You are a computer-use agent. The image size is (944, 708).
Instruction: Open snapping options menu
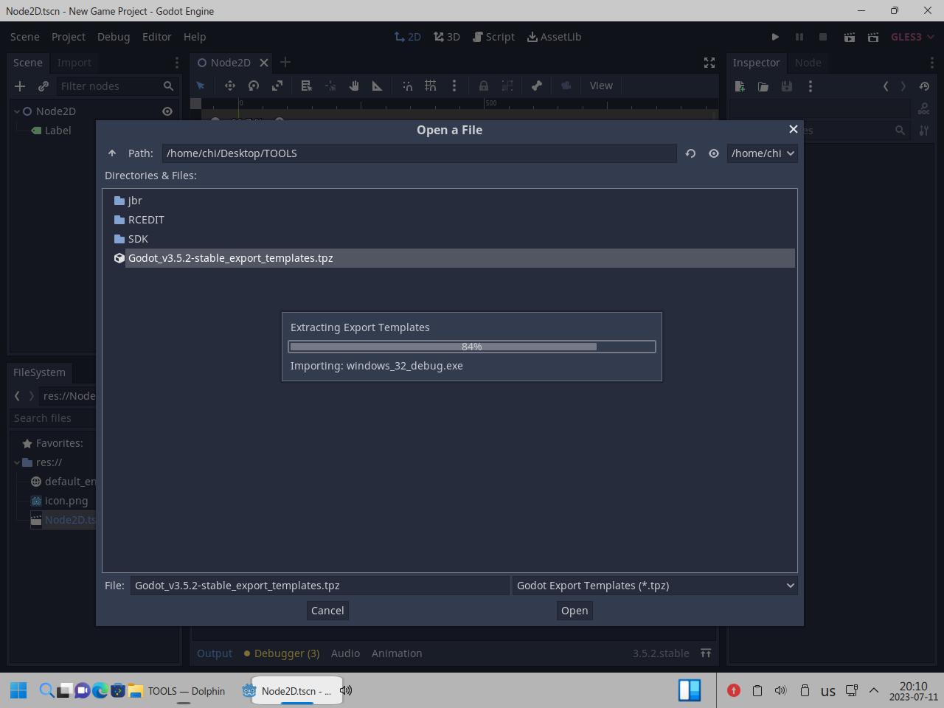click(x=454, y=86)
